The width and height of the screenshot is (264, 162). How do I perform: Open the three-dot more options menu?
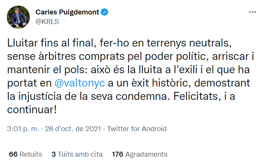[252, 13]
